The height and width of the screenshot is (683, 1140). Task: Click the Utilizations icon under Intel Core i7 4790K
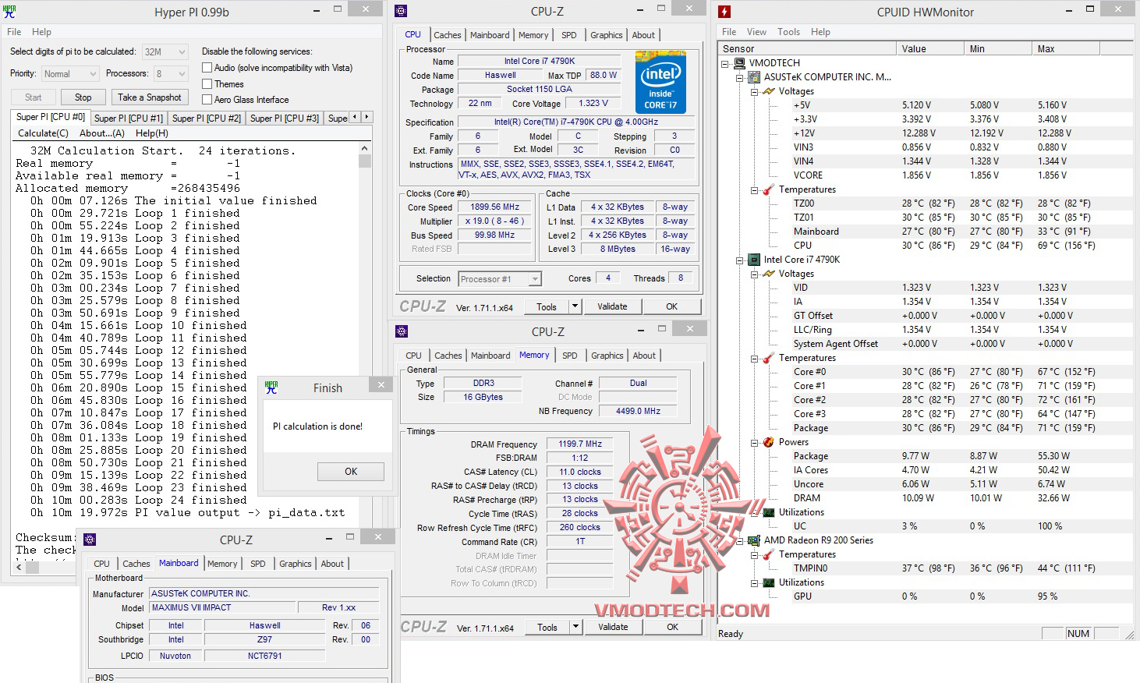[769, 512]
